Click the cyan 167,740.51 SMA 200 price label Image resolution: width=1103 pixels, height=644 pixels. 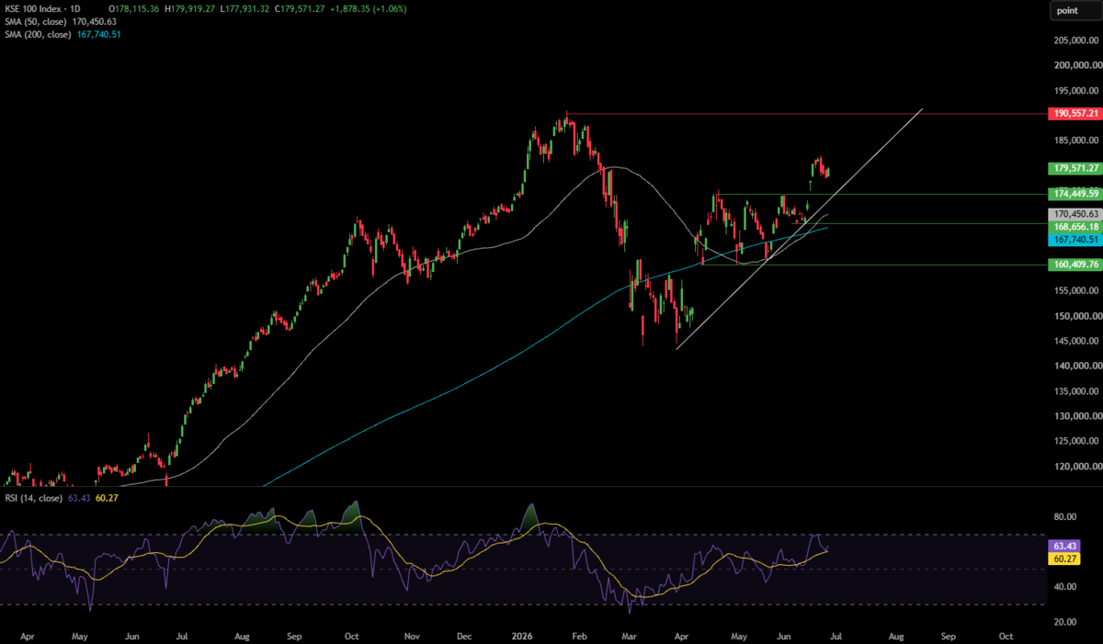pos(1074,239)
